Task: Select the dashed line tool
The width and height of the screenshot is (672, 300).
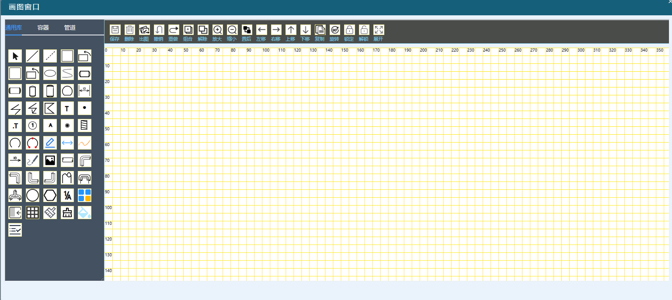Action: 50,56
